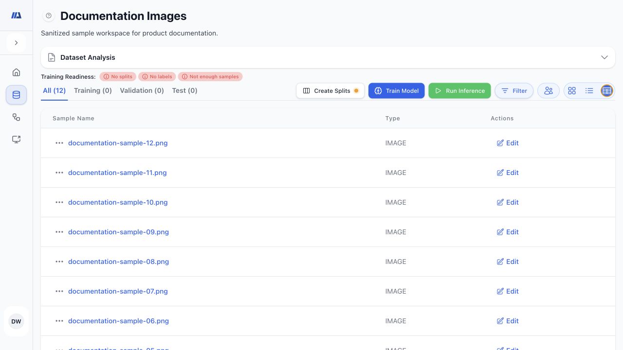Click IMAGE type cell for documentation-sample-12.png
The width and height of the screenshot is (623, 350).
tap(396, 143)
